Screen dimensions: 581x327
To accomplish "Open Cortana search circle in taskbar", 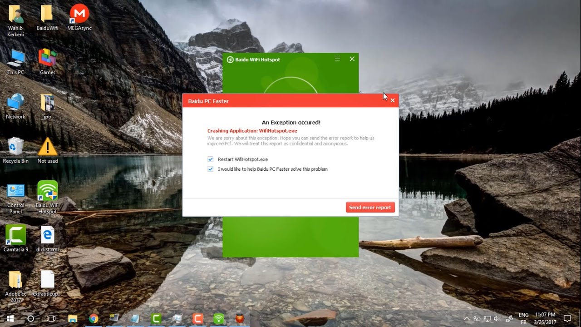I will [30, 318].
